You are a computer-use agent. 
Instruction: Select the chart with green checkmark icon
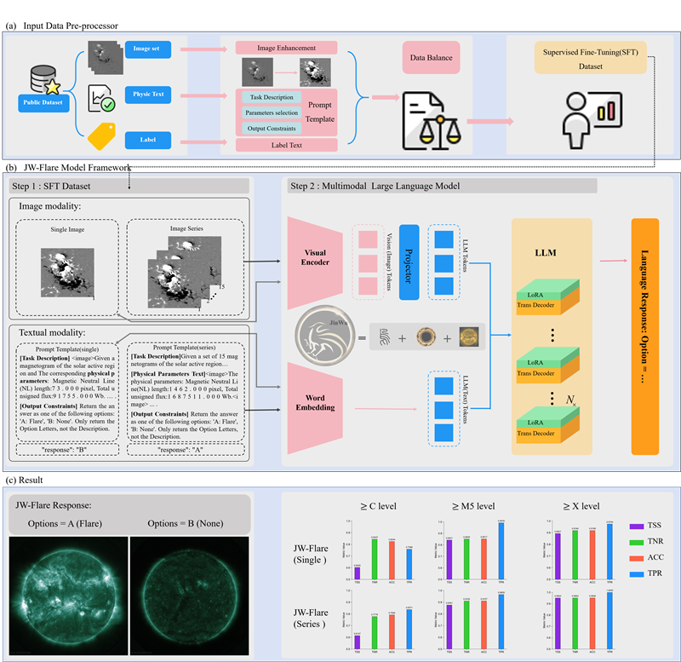[x=101, y=97]
